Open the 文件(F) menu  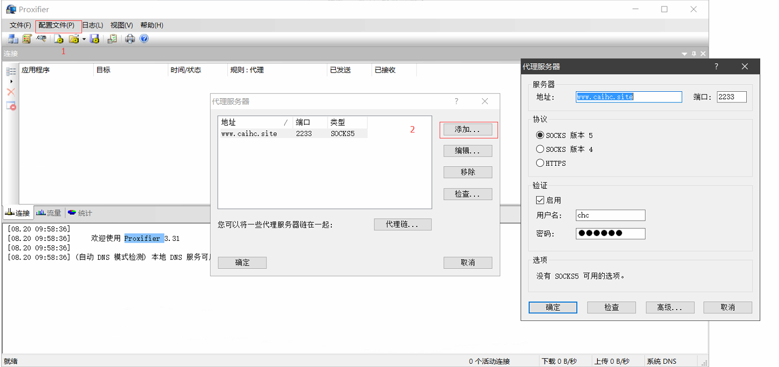coord(20,25)
